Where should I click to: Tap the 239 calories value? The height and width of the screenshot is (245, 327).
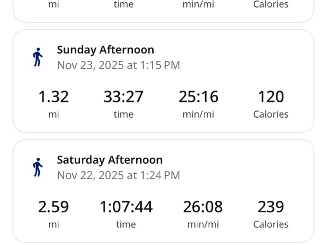coord(271,207)
